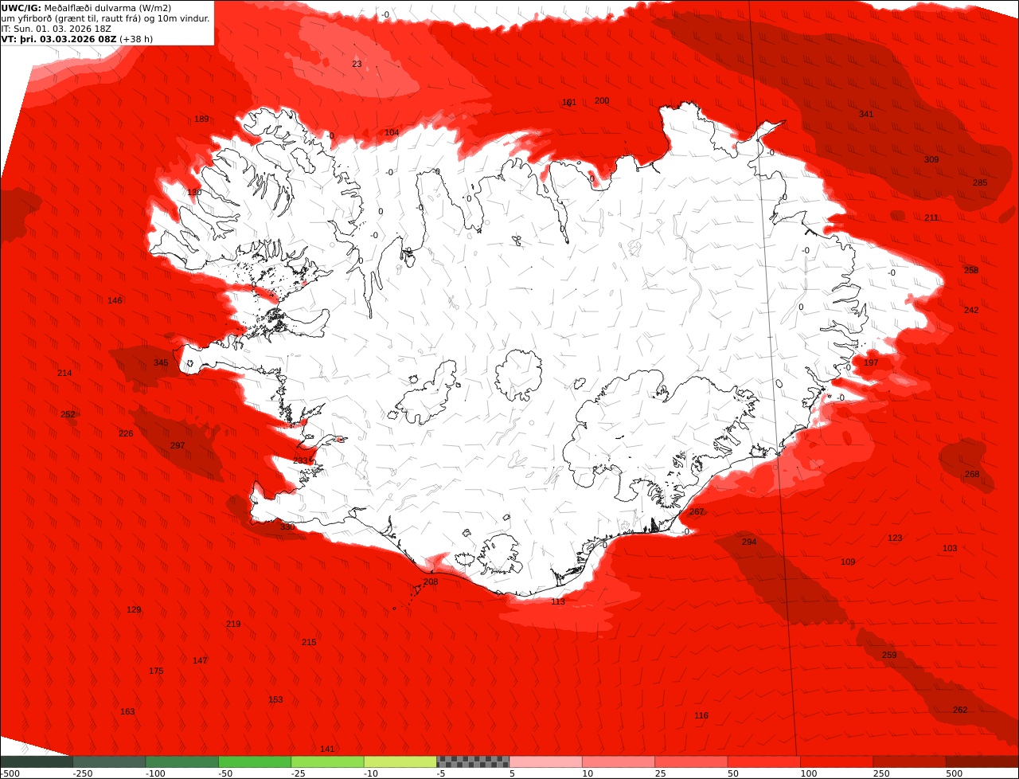Select the flux value 109
1019x779 pixels.
[x=848, y=562]
